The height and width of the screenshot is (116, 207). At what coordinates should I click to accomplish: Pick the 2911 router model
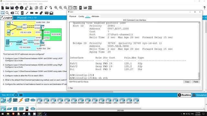[67, 101]
